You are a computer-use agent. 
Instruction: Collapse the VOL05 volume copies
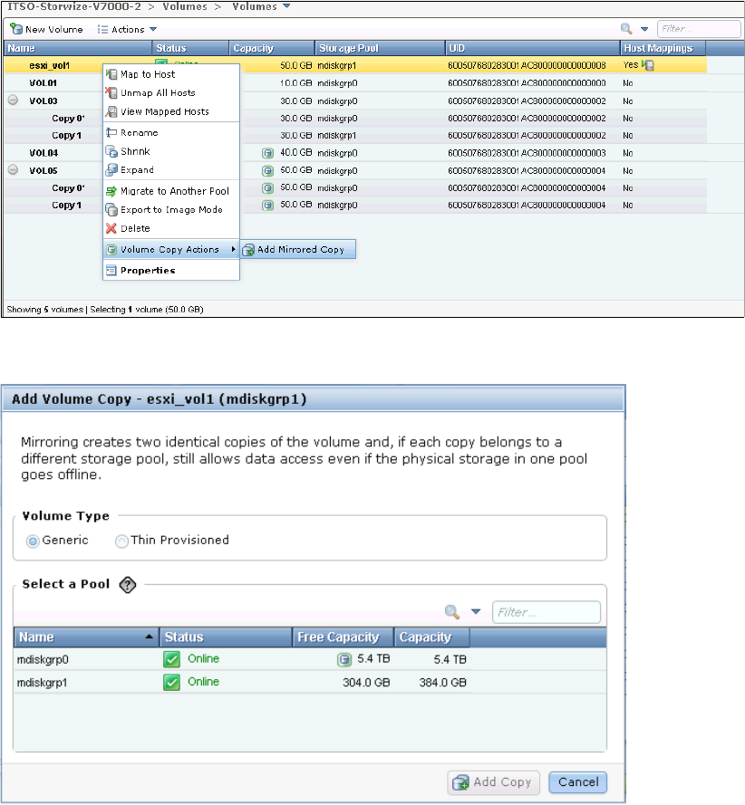(x=13, y=169)
